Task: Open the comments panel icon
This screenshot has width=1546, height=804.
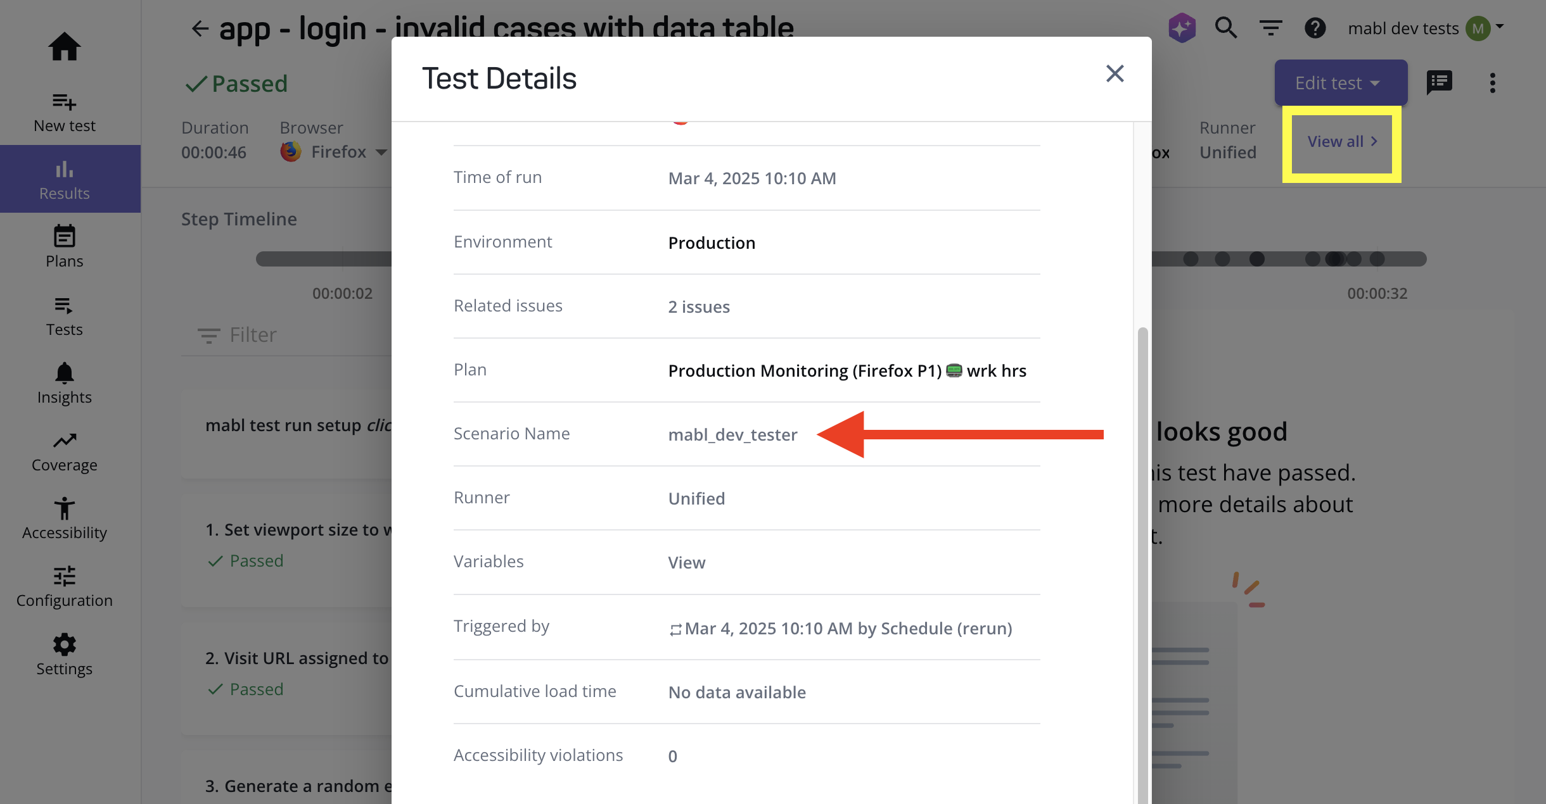Action: pos(1439,82)
